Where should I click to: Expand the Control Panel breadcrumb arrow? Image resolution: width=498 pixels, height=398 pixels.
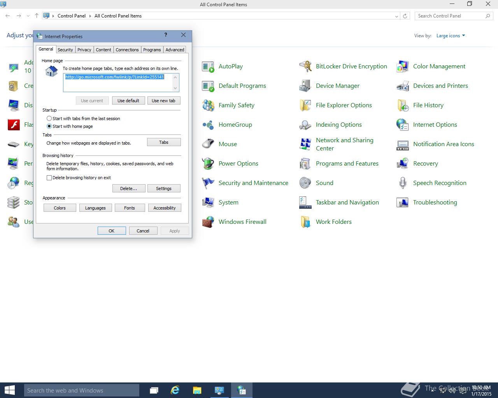point(90,16)
